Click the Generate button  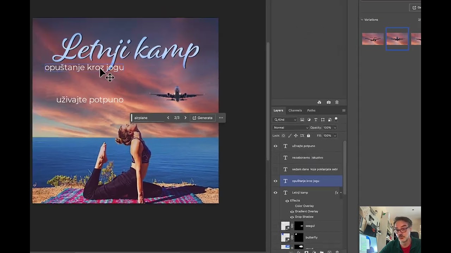click(202, 118)
